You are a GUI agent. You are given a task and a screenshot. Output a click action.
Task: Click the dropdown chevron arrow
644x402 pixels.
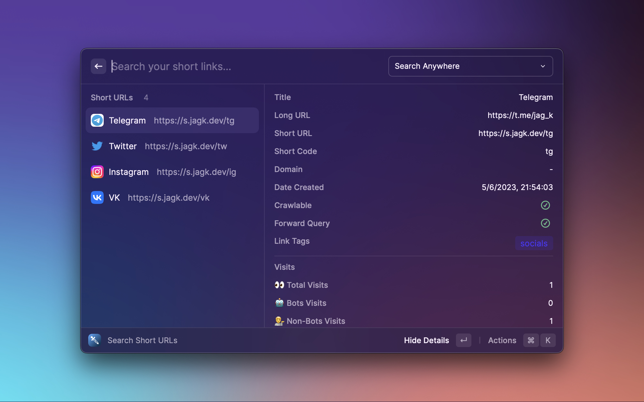[543, 66]
